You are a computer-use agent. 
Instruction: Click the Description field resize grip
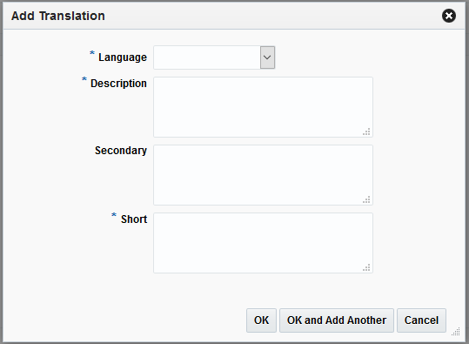coord(366,132)
